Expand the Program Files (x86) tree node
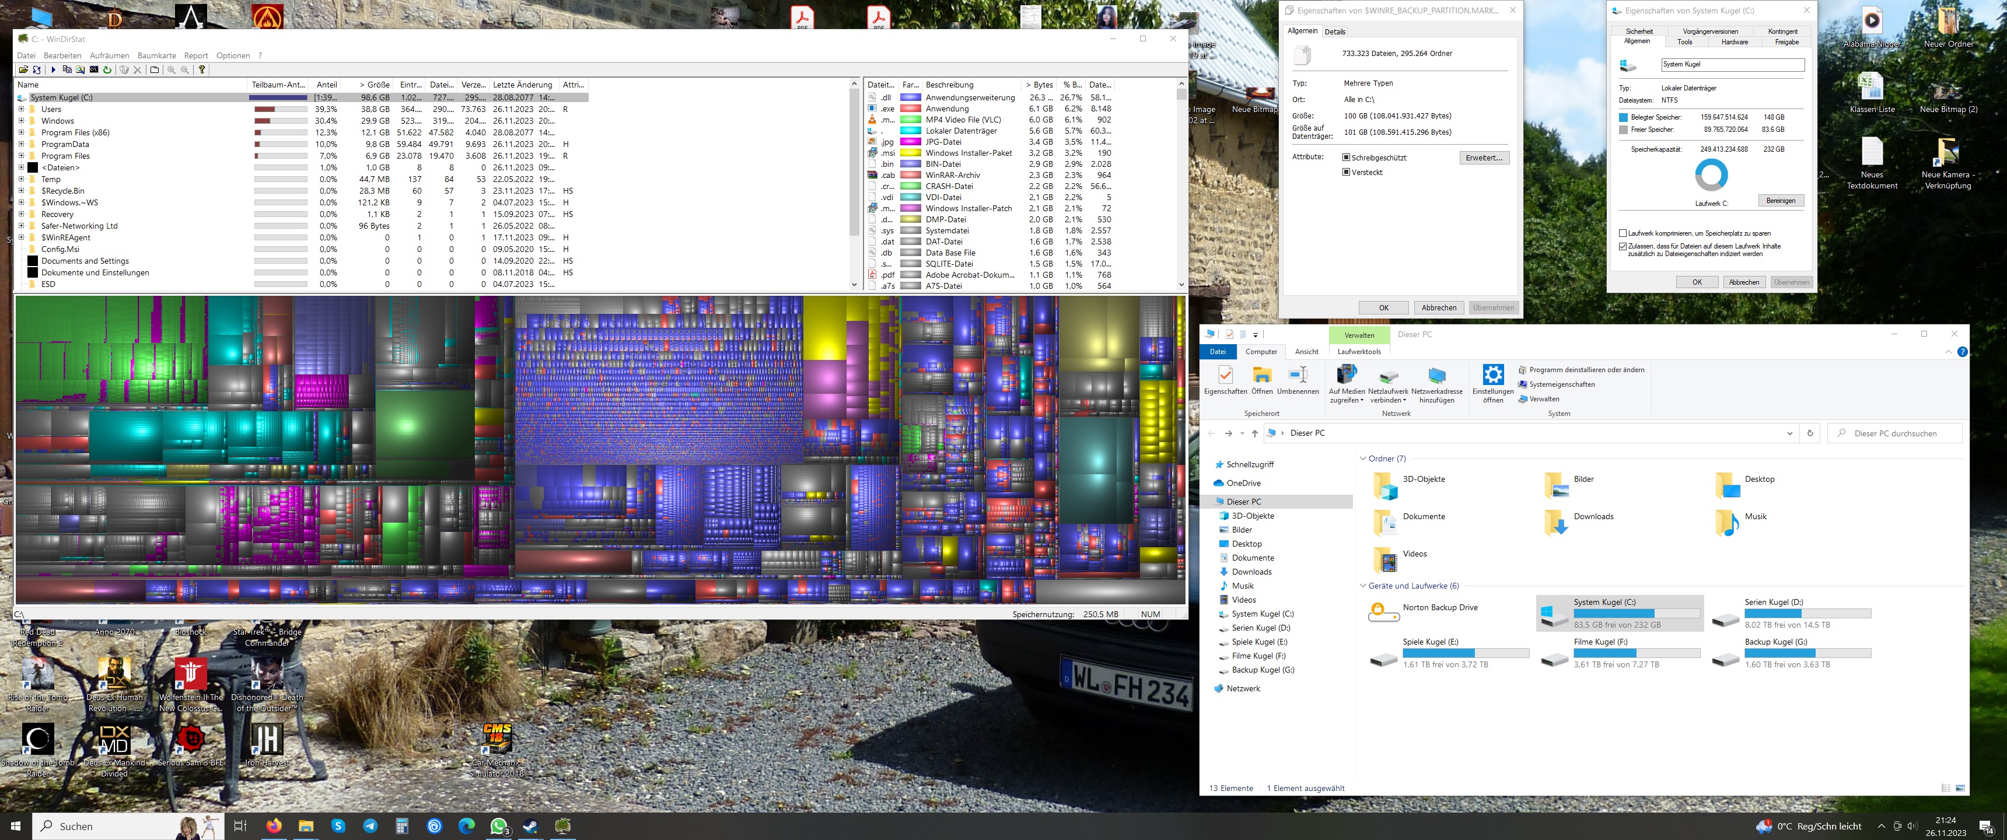 [x=21, y=132]
